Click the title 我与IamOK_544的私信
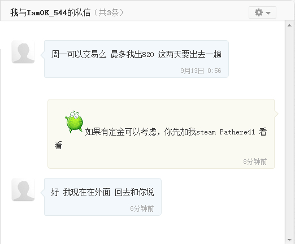This screenshot has width=295, height=244. pos(50,13)
